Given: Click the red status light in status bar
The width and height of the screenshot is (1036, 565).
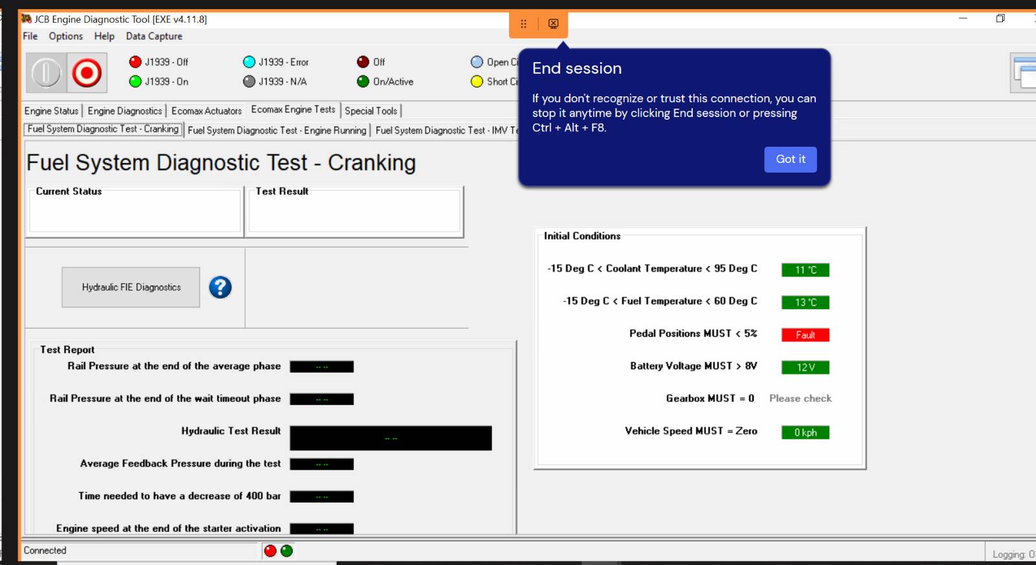Looking at the screenshot, I should coord(270,551).
